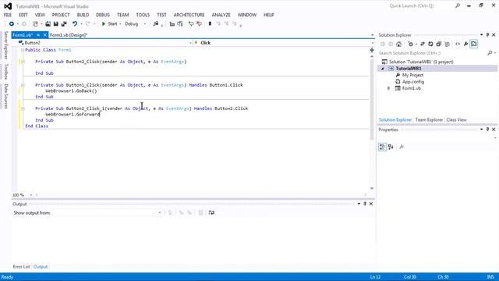Switch to Form1.vb [Design] tab
This screenshot has height=281, width=499.
(x=69, y=35)
